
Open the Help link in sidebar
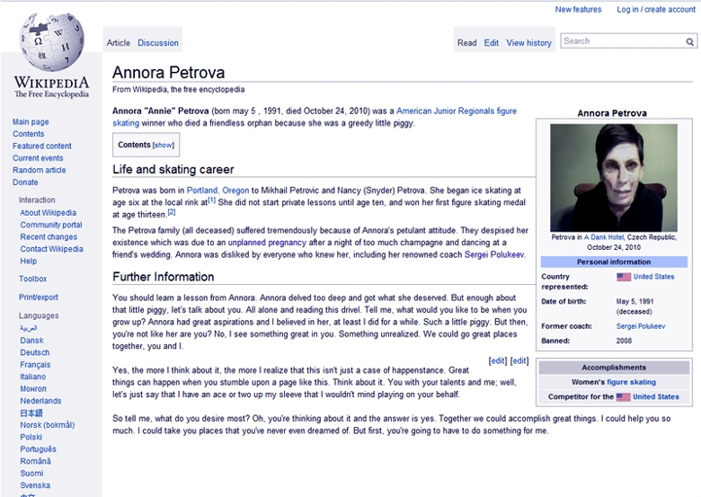(28, 261)
